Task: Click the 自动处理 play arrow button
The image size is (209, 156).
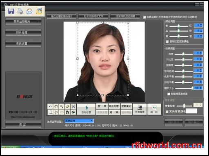Action: tap(86, 109)
